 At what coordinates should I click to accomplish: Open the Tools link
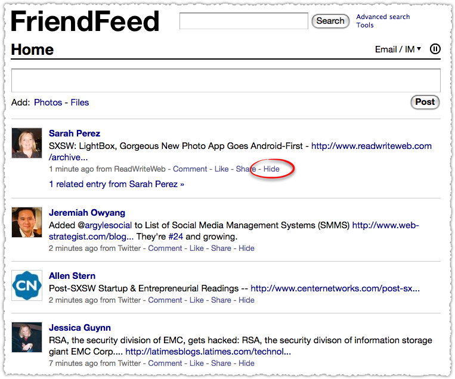[365, 25]
